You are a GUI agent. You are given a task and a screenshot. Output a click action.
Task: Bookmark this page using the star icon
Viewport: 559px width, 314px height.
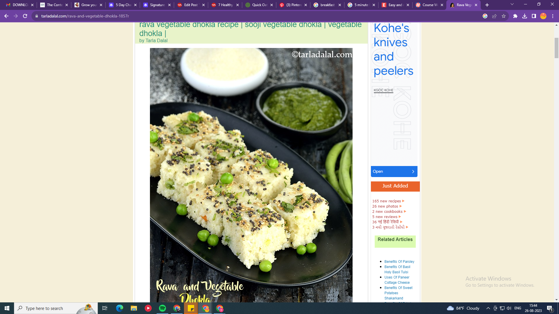[504, 16]
